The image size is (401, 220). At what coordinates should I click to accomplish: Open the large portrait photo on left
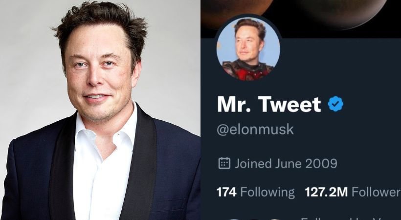[100, 110]
